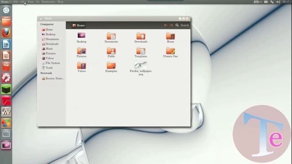This screenshot has width=292, height=164.
Task: Open the Bookmarks menu
Action: 48,2
